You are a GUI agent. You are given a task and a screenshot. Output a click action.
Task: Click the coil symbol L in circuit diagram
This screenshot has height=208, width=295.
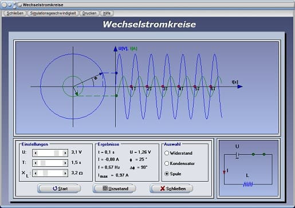tap(248, 185)
